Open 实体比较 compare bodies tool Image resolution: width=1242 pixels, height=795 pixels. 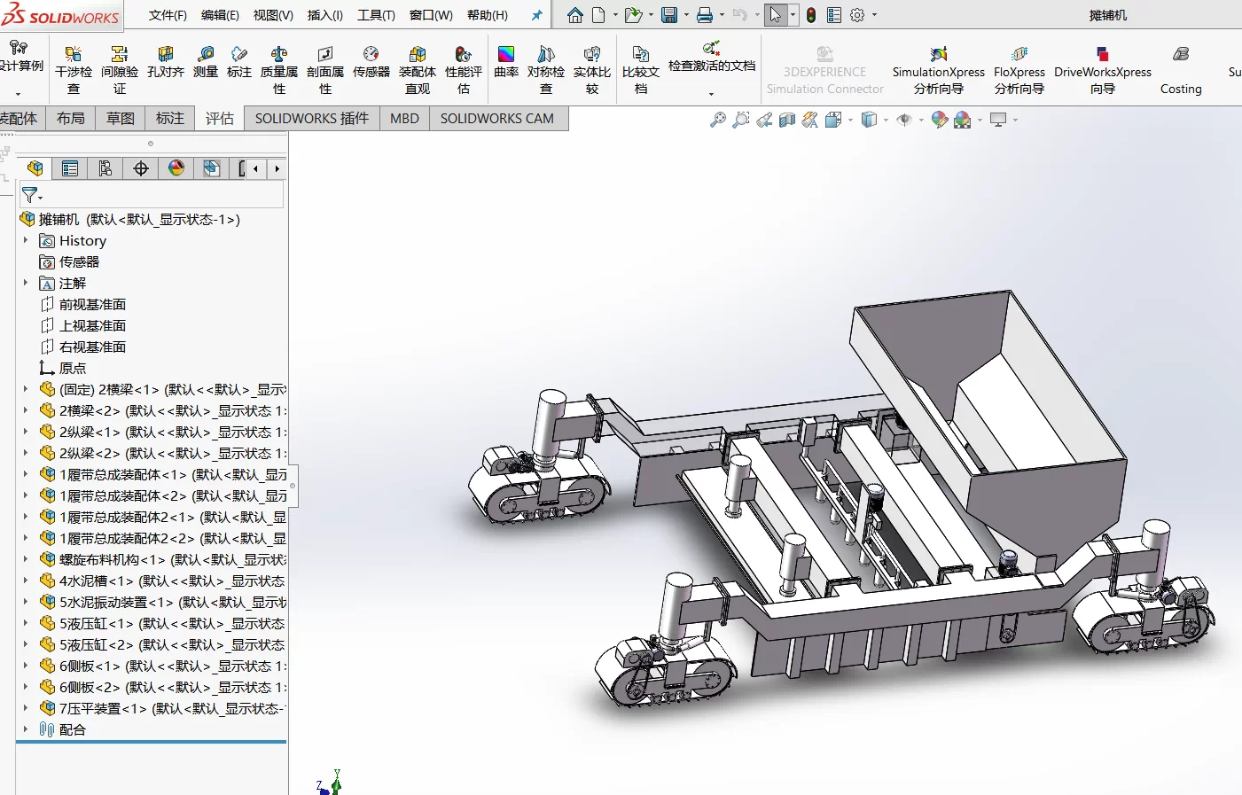click(592, 70)
